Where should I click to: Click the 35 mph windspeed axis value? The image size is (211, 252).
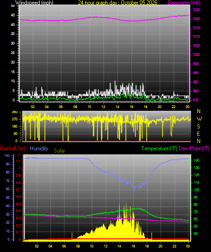(13, 34)
